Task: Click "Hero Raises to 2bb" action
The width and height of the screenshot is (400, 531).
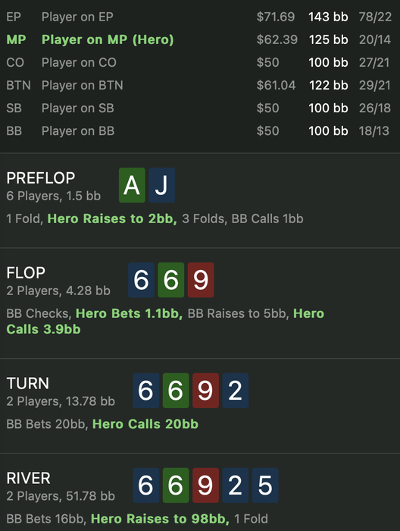Action: click(112, 218)
